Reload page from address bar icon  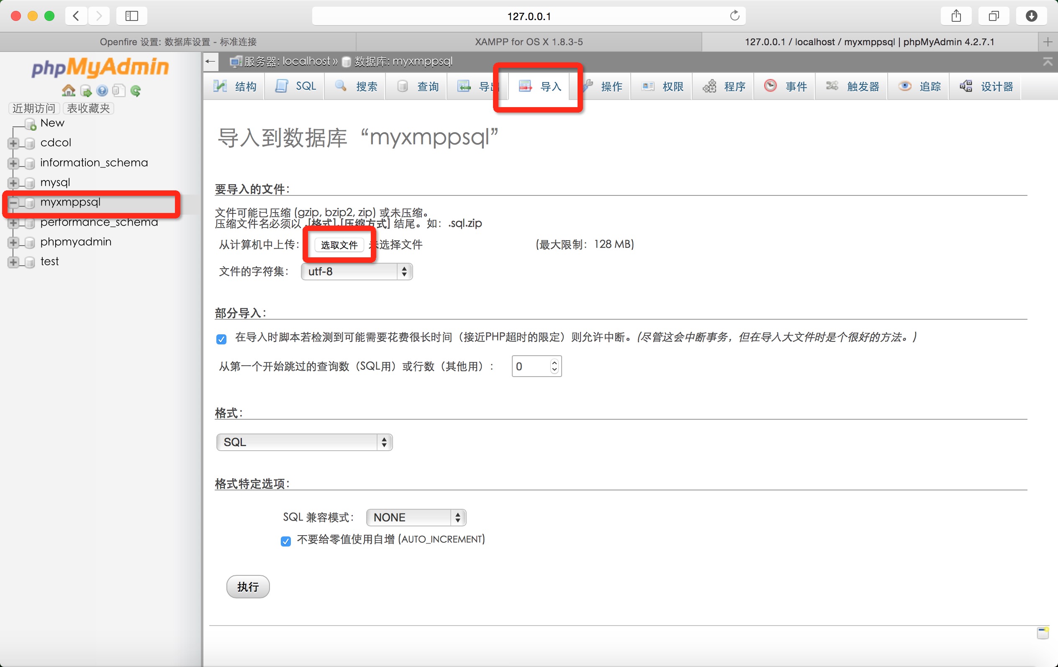[734, 16]
